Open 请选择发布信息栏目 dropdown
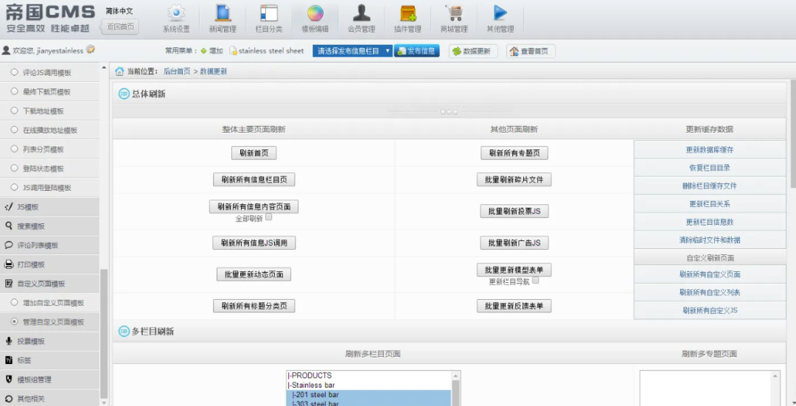Viewport: 796px width, 406px height. (x=352, y=51)
